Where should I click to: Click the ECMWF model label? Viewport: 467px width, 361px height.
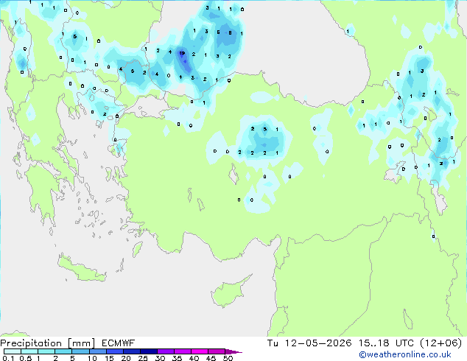[x=119, y=343]
